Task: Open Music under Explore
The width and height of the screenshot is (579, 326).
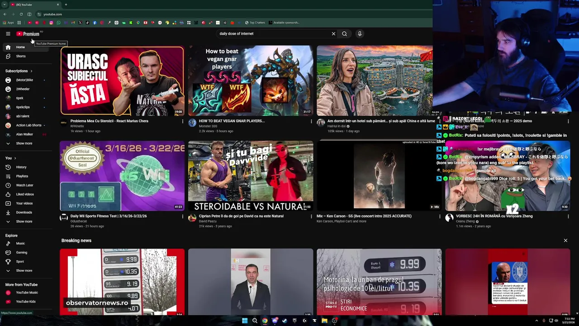Action: pos(27,244)
